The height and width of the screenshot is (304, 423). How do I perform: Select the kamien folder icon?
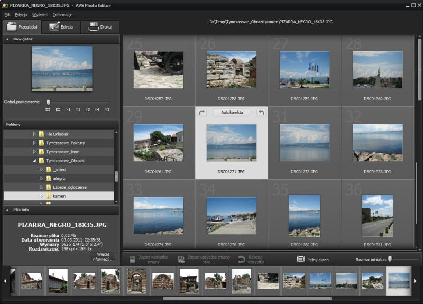[49, 196]
